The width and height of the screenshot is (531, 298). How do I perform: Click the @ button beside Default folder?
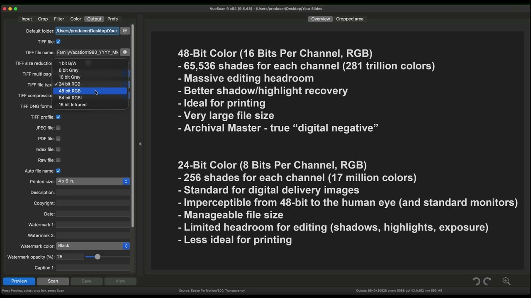coord(125,31)
